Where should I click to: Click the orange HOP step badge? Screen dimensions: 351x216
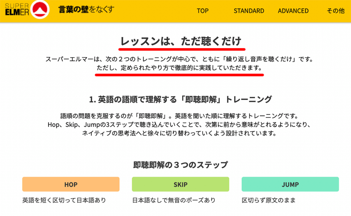[x=71, y=184]
